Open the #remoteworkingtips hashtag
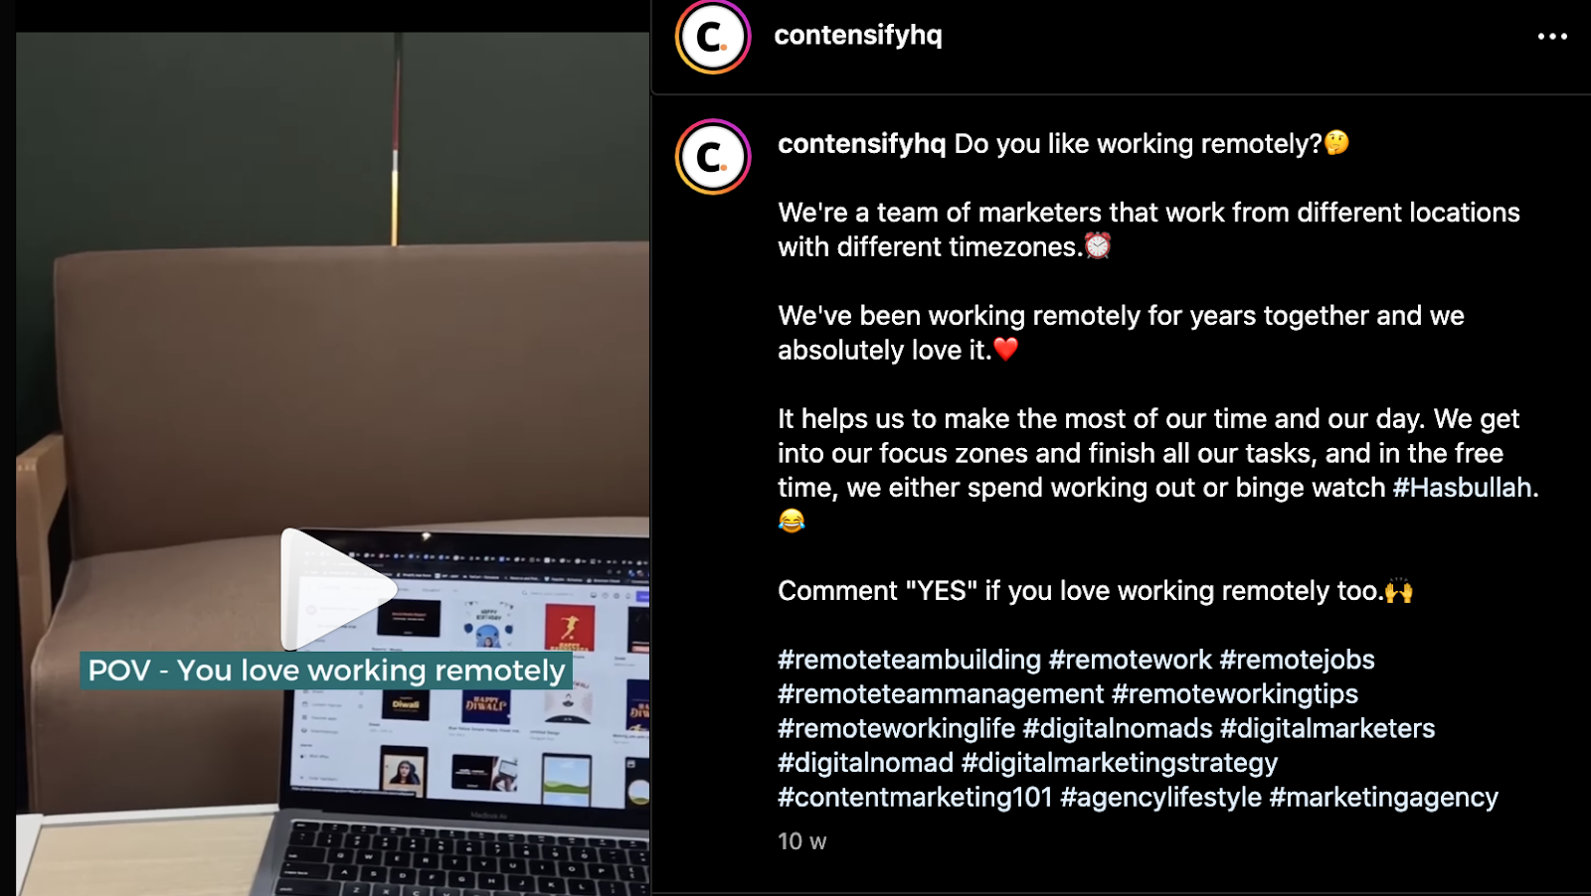Image resolution: width=1591 pixels, height=896 pixels. (1235, 694)
